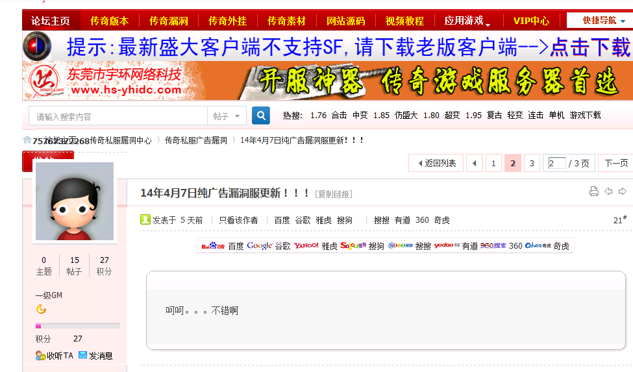Click the Yahoo logo in search engines row
The width and height of the screenshot is (633, 372).
(x=306, y=246)
